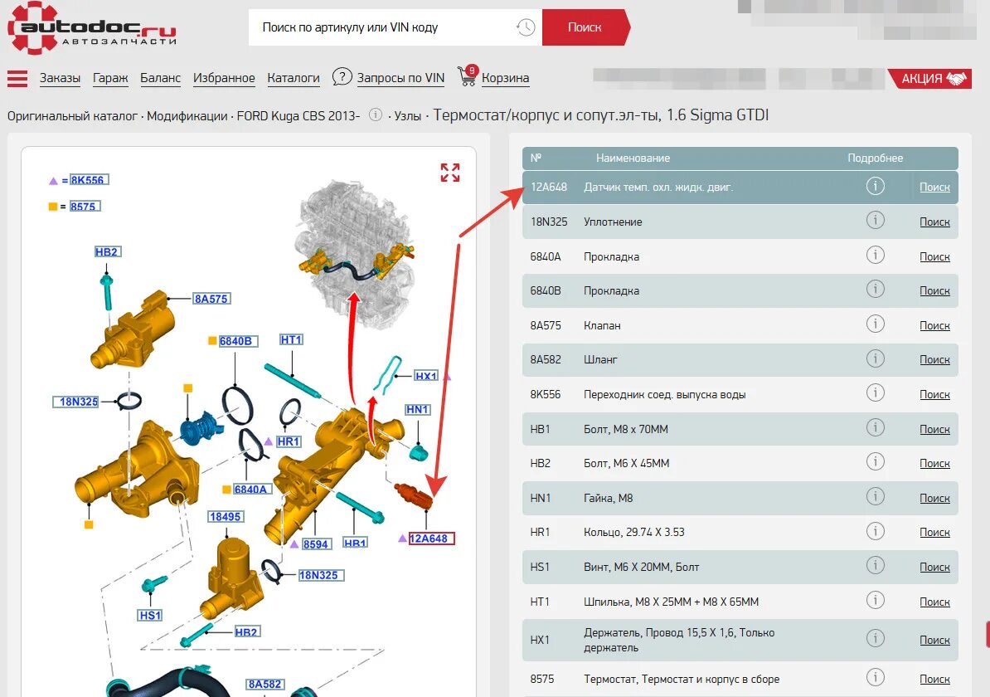This screenshot has width=990, height=697.
Task: Click Поиск link for 8575 Термостат
Action: click(934, 679)
